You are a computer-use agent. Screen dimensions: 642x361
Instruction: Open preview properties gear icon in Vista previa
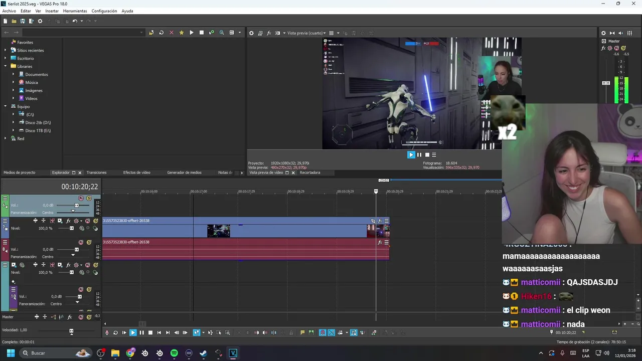pyautogui.click(x=251, y=33)
